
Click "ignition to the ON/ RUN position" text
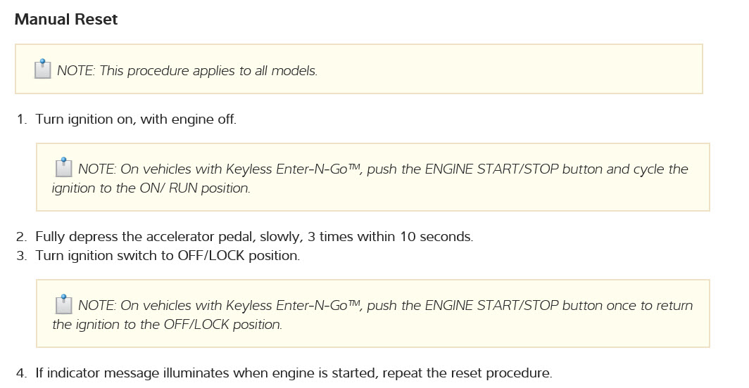[151, 188]
